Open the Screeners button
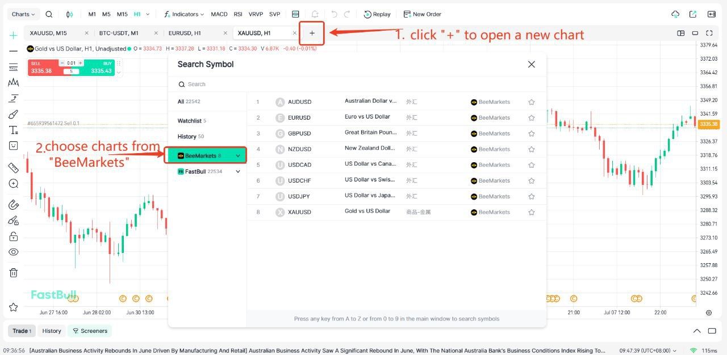 [90, 331]
